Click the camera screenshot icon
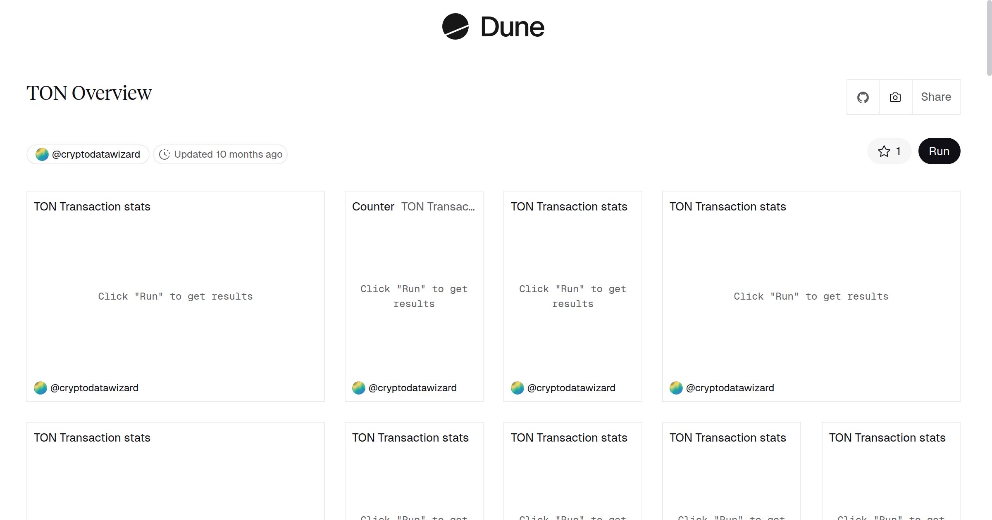 tap(895, 97)
